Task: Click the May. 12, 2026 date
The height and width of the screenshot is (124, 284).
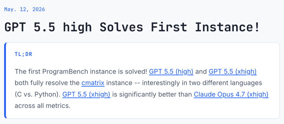Action: tap(24, 9)
